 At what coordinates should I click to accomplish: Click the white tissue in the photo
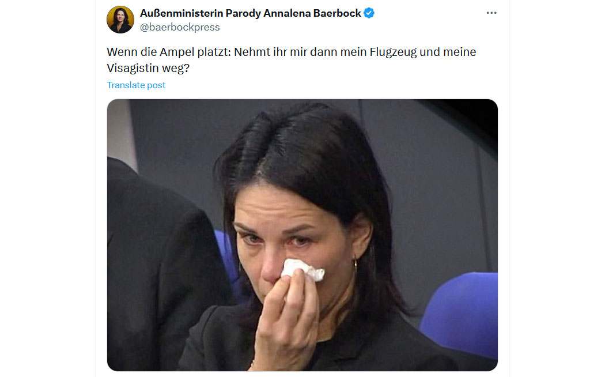pos(302,269)
